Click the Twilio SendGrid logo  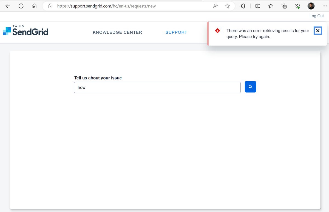tap(25, 31)
